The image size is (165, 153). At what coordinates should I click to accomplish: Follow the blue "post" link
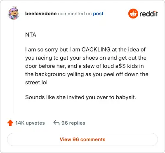coord(98,14)
